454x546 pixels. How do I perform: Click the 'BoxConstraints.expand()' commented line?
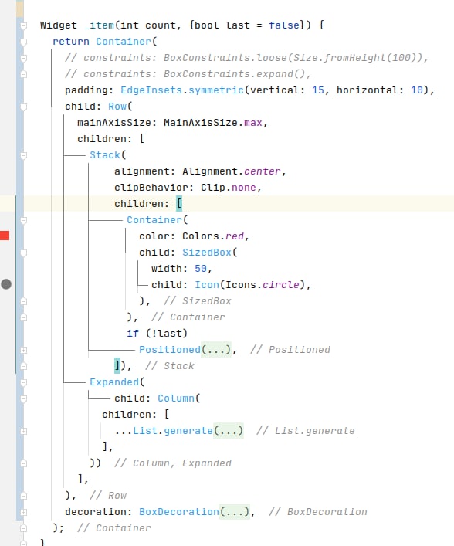pos(188,74)
